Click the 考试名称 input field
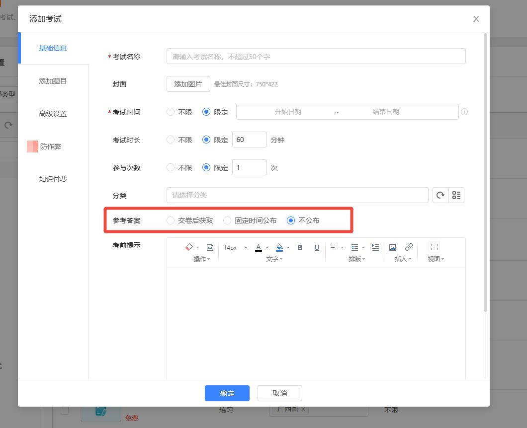Screen dimensions: 527x428 [316, 57]
